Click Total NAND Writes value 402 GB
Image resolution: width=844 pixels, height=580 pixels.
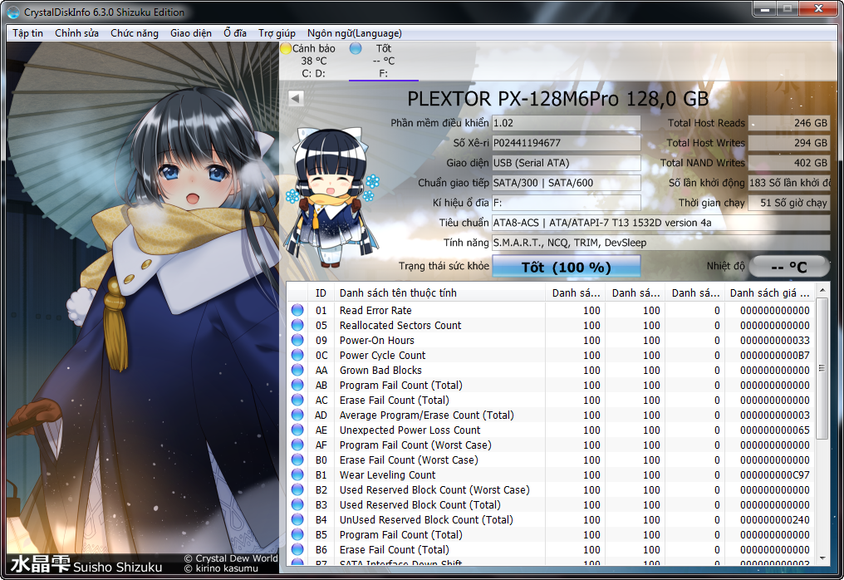789,163
